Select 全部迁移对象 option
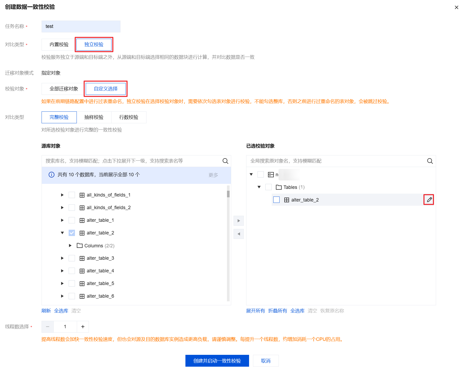 tap(64, 89)
